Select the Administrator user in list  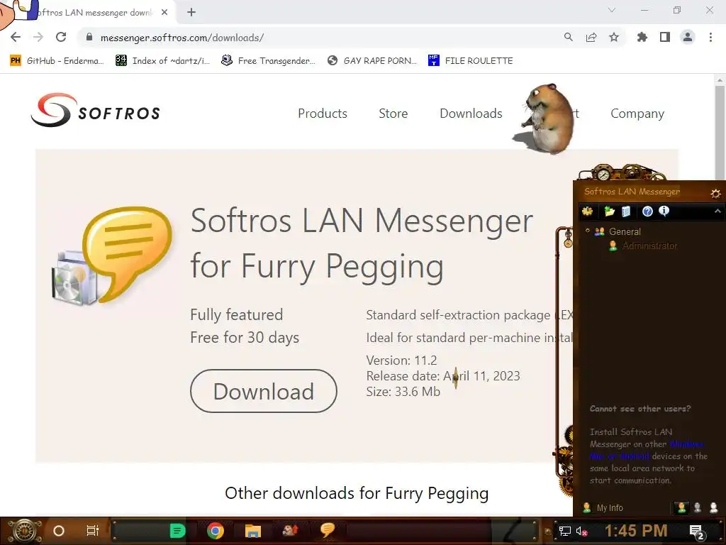[x=642, y=246]
